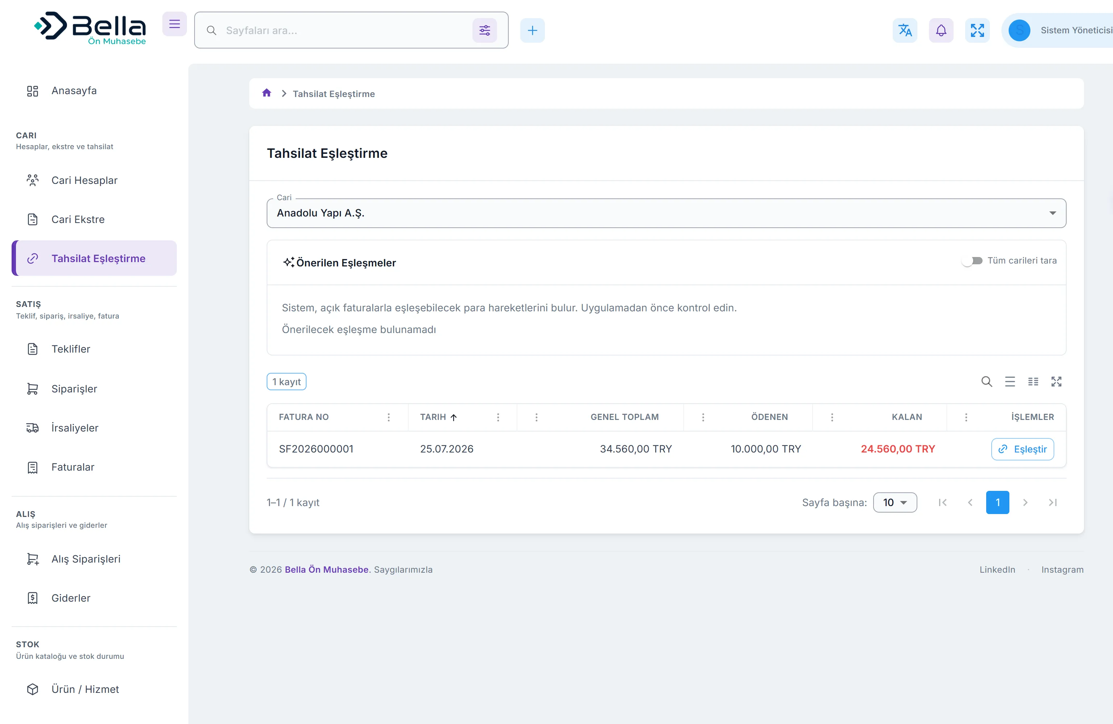Open Teklifler in sidebar
This screenshot has height=724, width=1113.
click(x=94, y=349)
